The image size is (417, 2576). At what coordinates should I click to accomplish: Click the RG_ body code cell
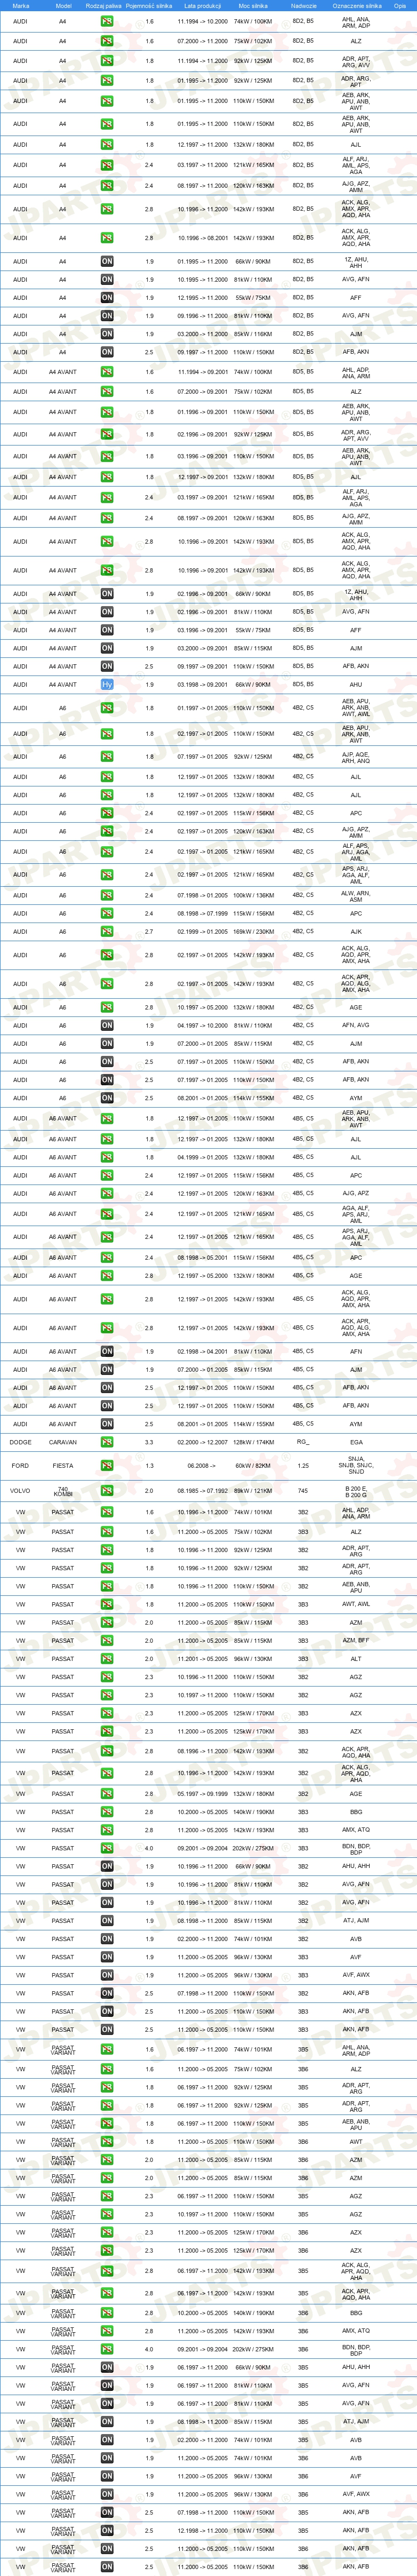tap(303, 1443)
